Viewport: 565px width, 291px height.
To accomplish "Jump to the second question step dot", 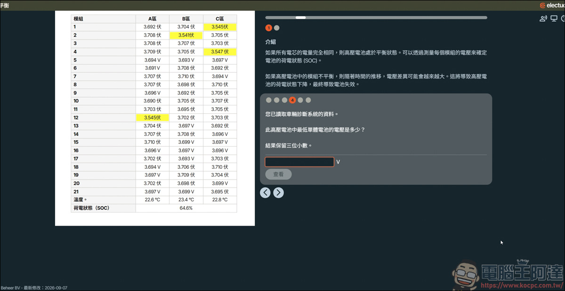I will click(276, 100).
